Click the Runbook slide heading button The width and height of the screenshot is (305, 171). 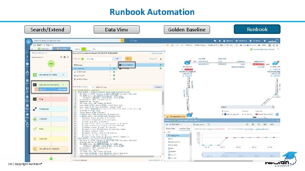click(x=257, y=29)
